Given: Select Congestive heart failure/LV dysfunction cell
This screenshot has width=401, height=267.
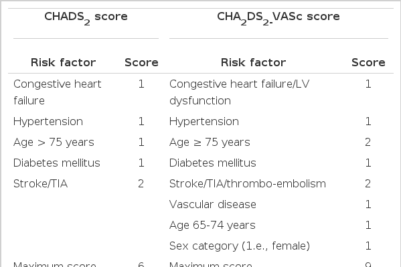Looking at the screenshot, I should pos(240,92).
